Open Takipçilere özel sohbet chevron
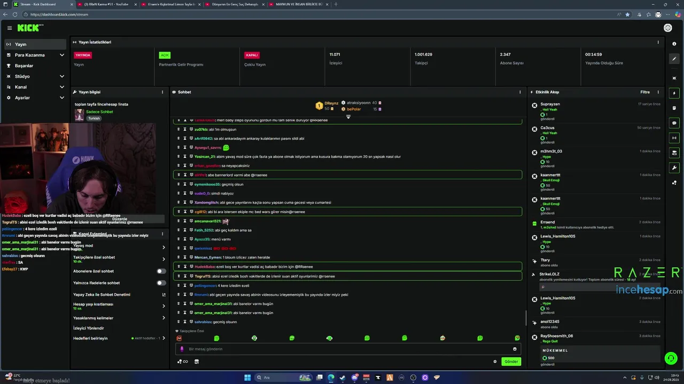 coord(164,259)
